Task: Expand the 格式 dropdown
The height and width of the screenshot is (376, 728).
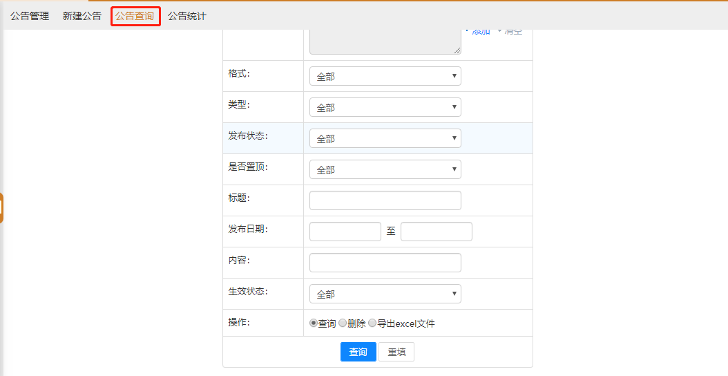Action: click(385, 76)
